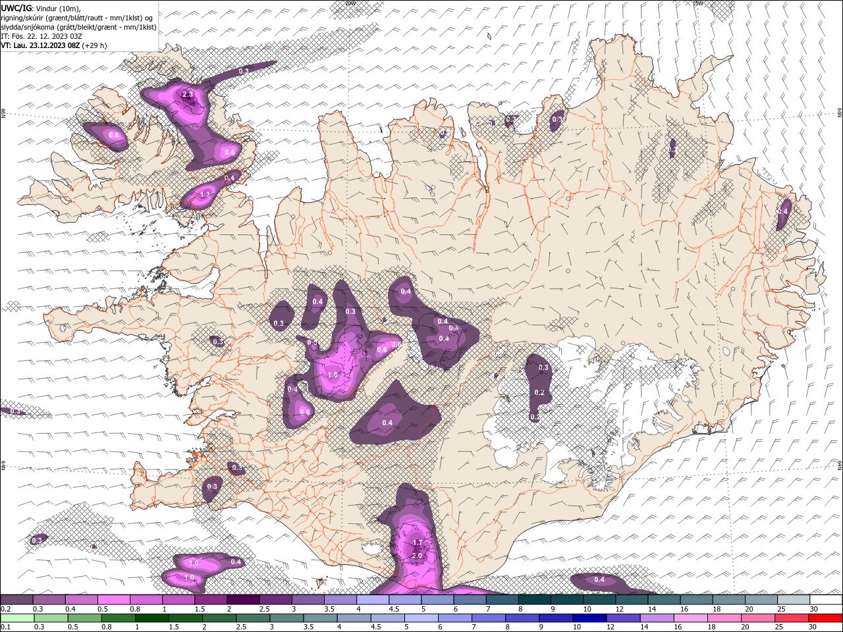Select the deep navy blue swatch labelled 10 in rain scale
Viewport: 843px width, 632px height.
pos(589,618)
